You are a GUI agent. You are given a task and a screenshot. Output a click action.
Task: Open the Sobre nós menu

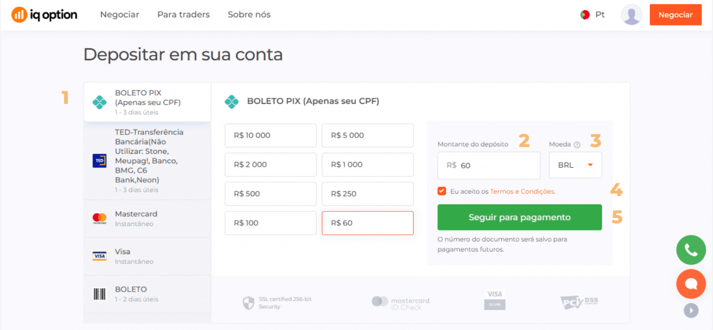click(x=249, y=15)
